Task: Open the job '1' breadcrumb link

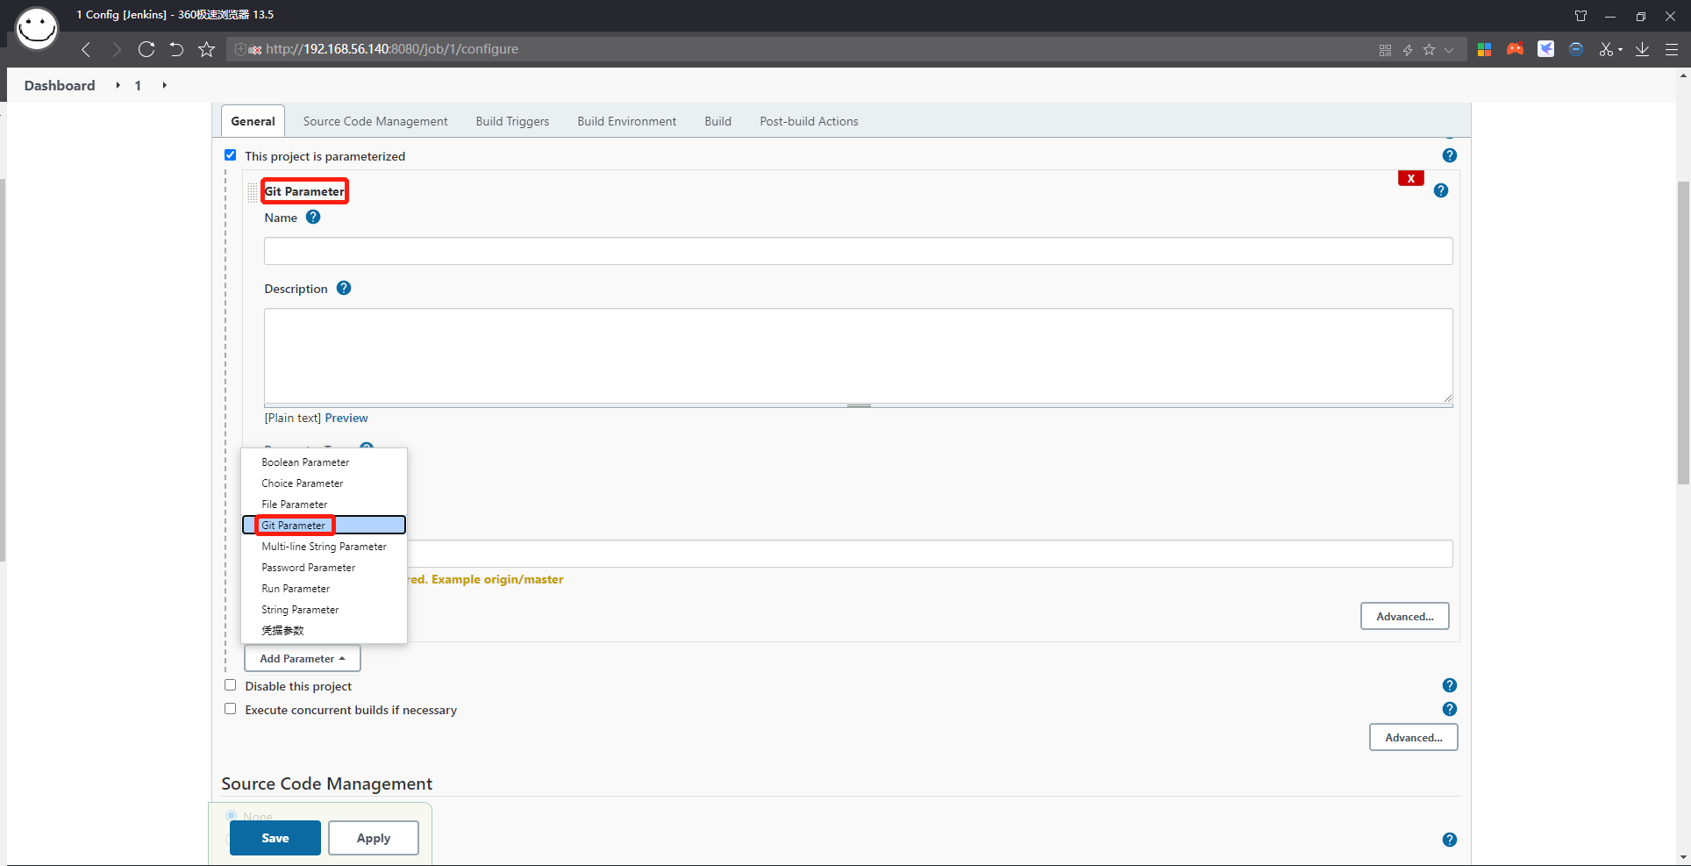Action: tap(138, 85)
